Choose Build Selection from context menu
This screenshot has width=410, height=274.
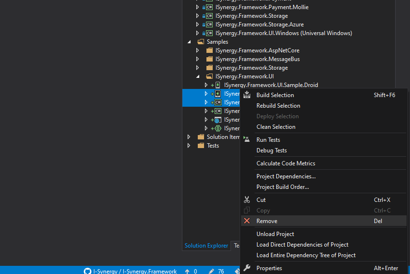[x=324, y=95]
